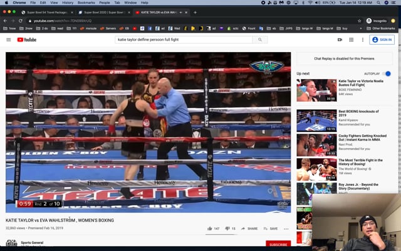Dislike the video with thumbs down

(x=226, y=228)
